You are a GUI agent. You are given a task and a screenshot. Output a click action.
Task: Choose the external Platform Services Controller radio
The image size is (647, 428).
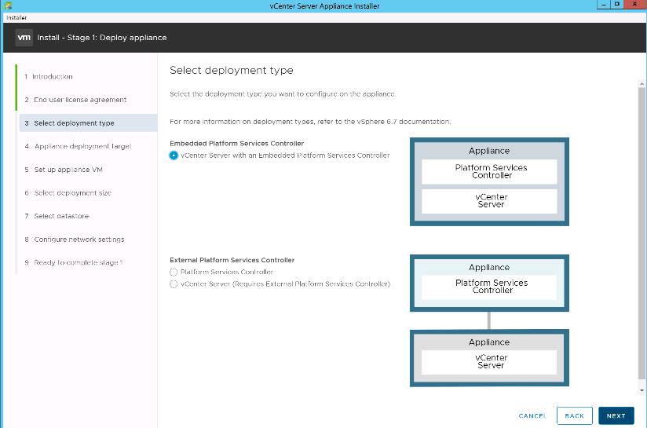(x=174, y=272)
